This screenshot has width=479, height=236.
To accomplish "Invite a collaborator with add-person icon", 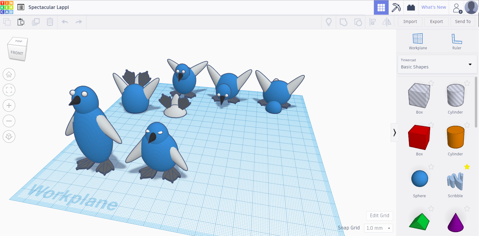I will pos(457,8).
